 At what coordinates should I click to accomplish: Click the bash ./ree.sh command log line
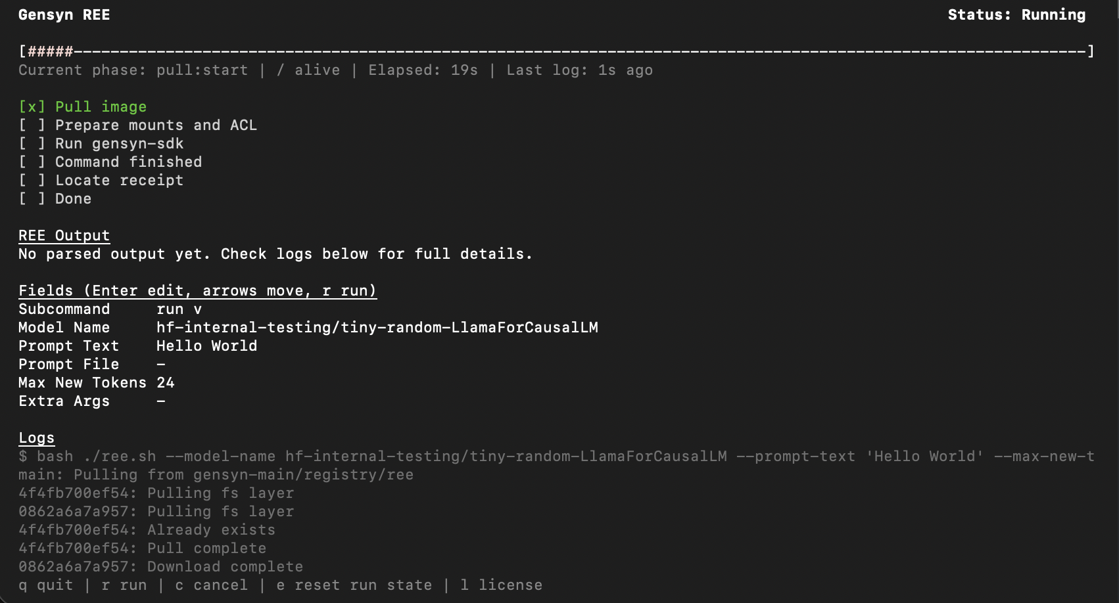pos(556,457)
